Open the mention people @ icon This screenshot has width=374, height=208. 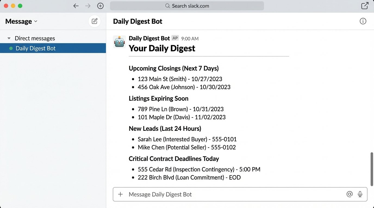[350, 194]
